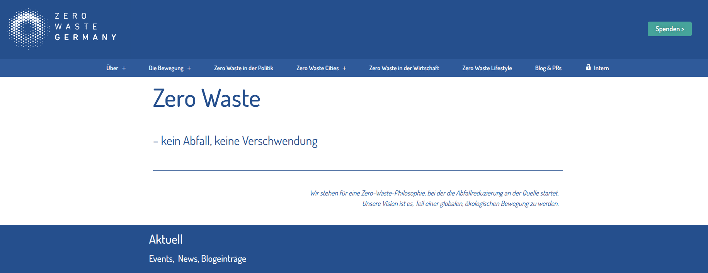Click the Events, News, Blogeinträge subheading
The height and width of the screenshot is (273, 708).
pyautogui.click(x=197, y=259)
